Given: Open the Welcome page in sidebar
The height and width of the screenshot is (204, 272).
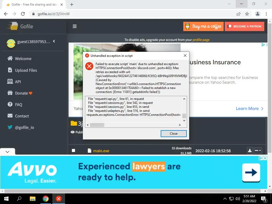Looking at the screenshot, I should tap(19, 58).
